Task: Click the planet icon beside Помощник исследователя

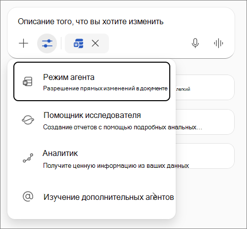Action: tap(28, 120)
